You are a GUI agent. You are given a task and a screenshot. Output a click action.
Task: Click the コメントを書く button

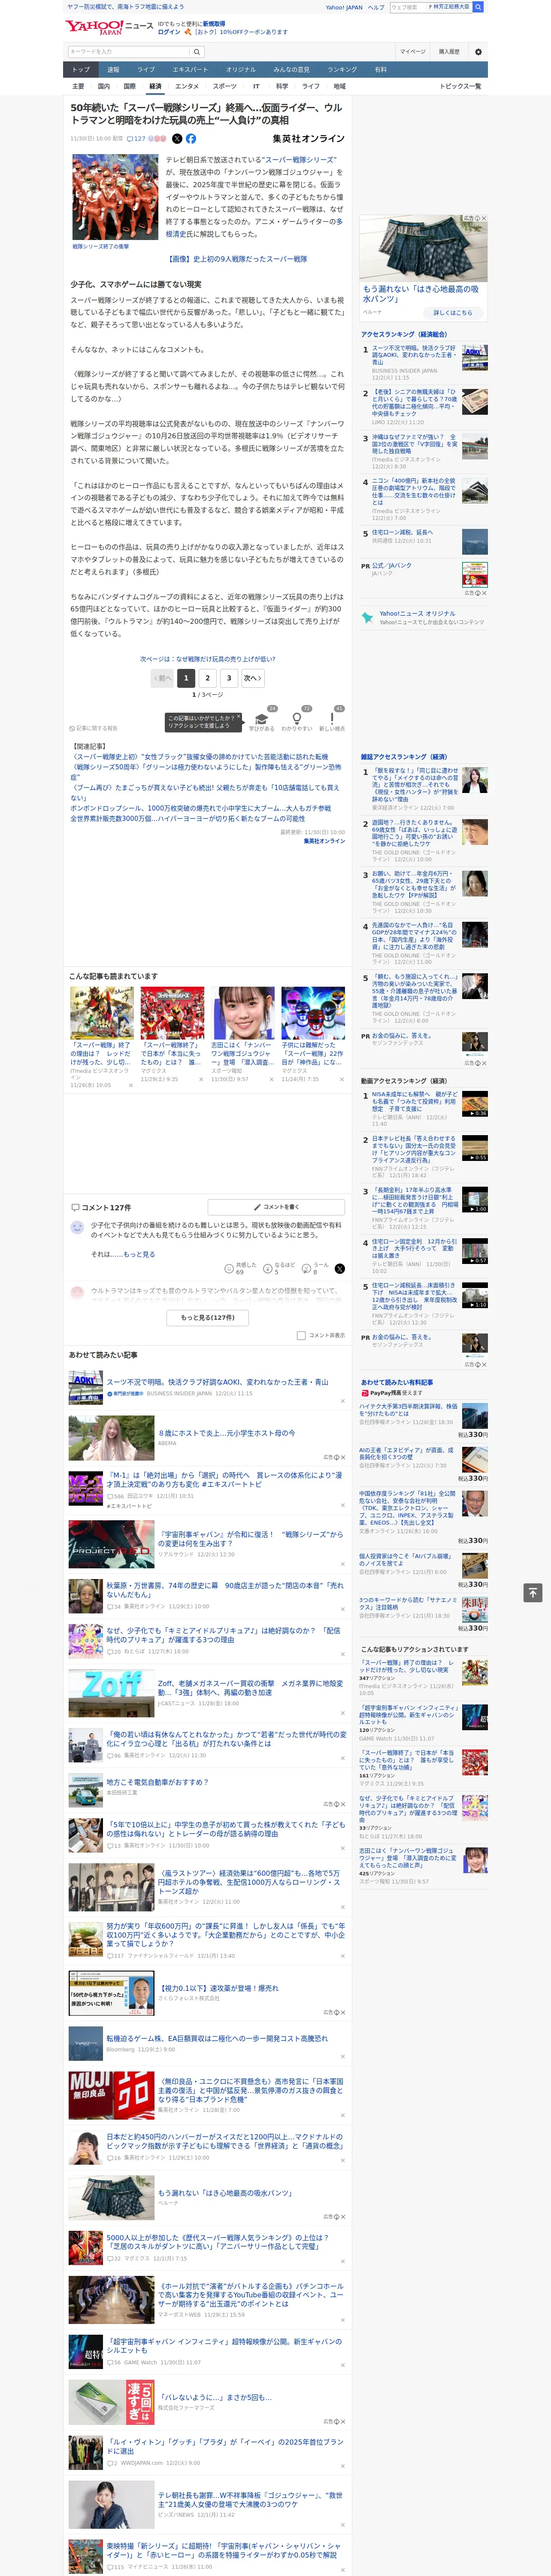(x=277, y=1207)
